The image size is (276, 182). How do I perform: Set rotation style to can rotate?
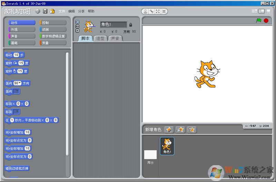(77, 22)
